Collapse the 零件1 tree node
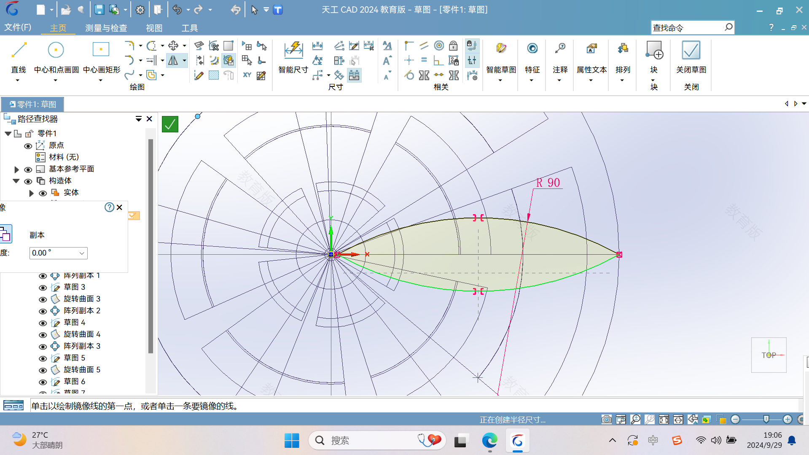Screen dimensions: 809x455 [x=8, y=134]
